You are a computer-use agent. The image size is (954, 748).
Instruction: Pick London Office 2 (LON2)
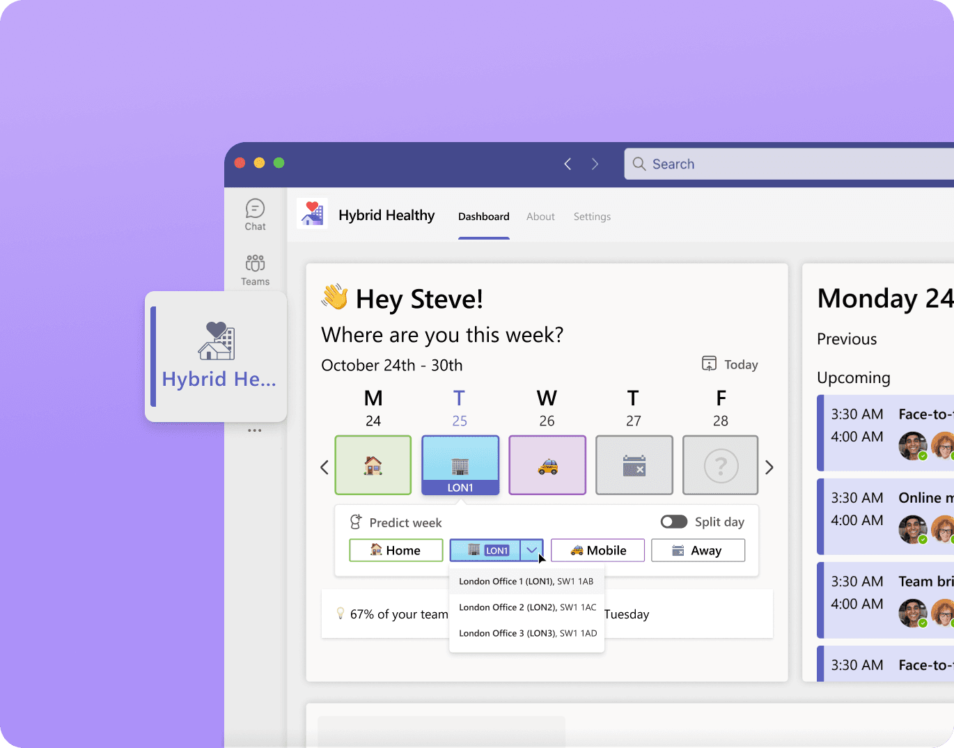click(x=527, y=607)
